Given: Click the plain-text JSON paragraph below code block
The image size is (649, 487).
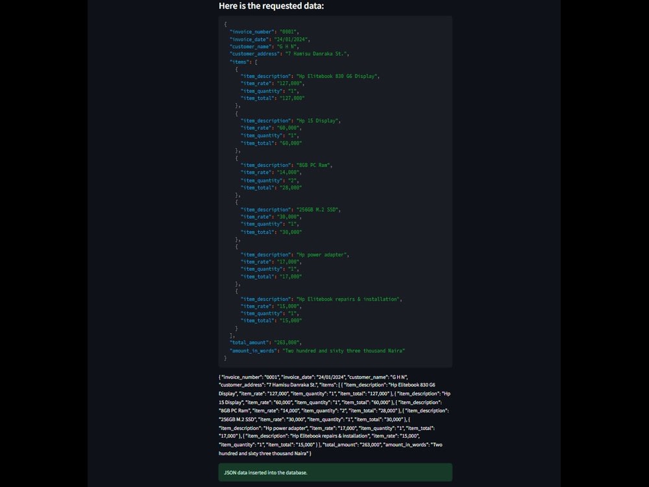Looking at the screenshot, I should pos(334,415).
